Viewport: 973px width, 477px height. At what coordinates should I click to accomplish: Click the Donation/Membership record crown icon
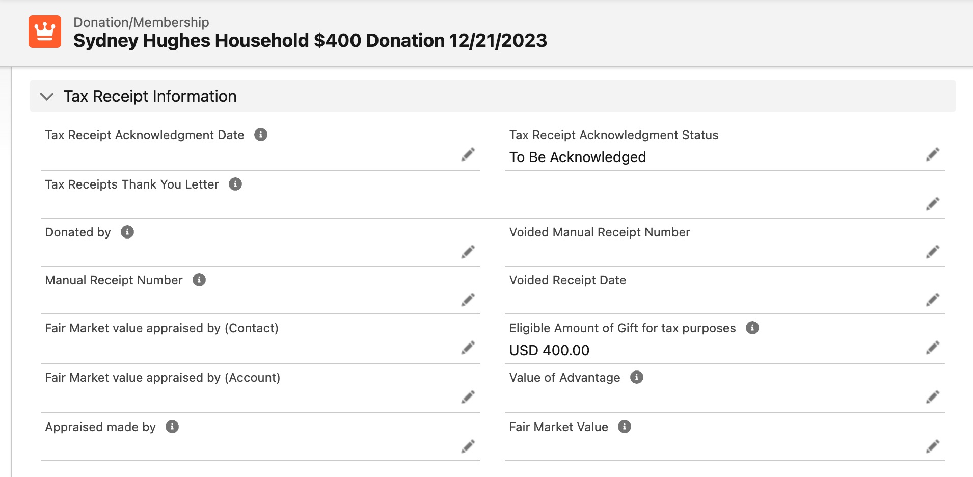click(x=45, y=32)
